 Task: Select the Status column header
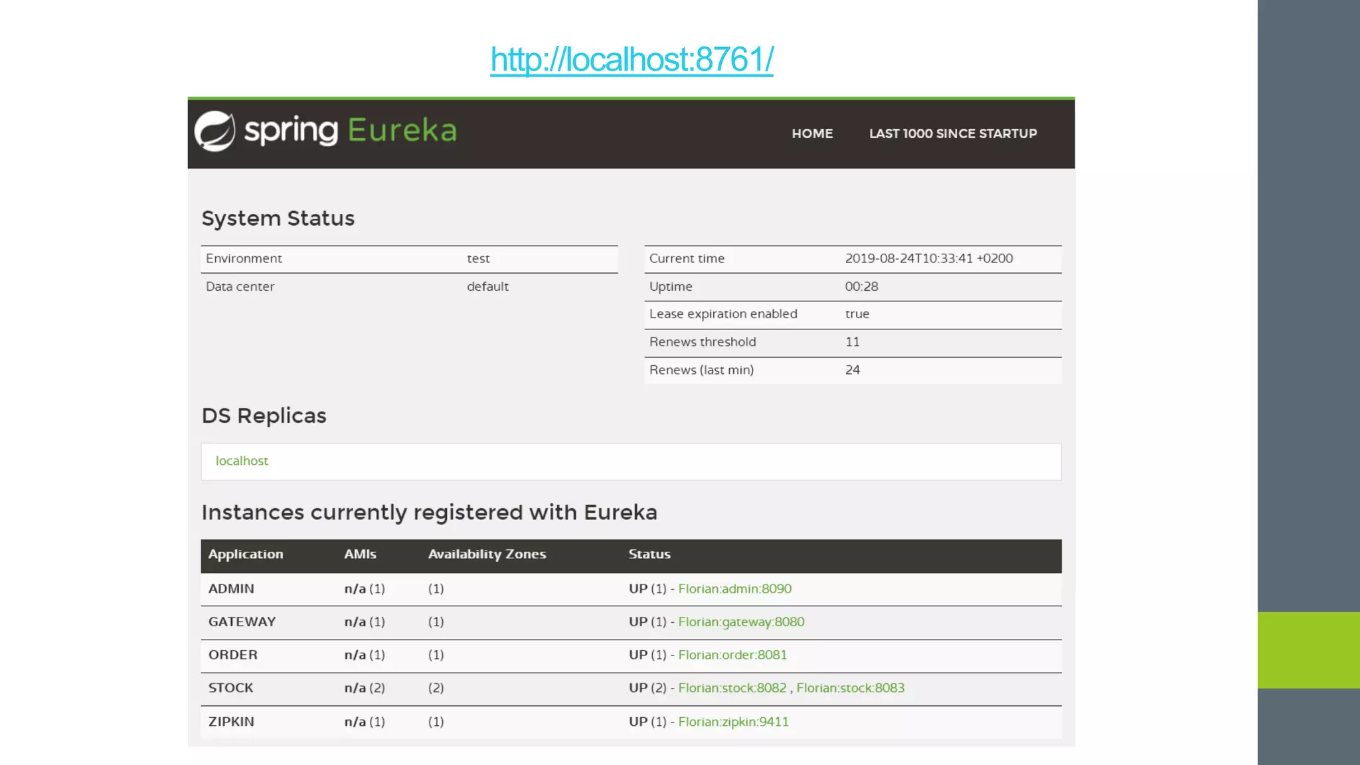click(x=649, y=554)
